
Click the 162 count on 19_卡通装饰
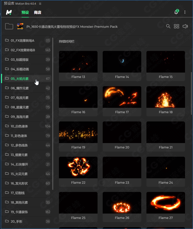[x=48, y=212]
